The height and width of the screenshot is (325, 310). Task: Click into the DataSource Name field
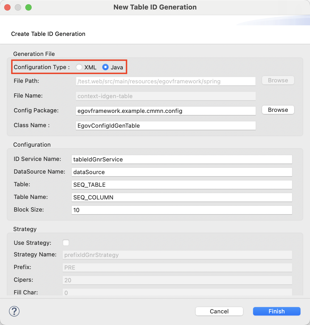(x=182, y=172)
